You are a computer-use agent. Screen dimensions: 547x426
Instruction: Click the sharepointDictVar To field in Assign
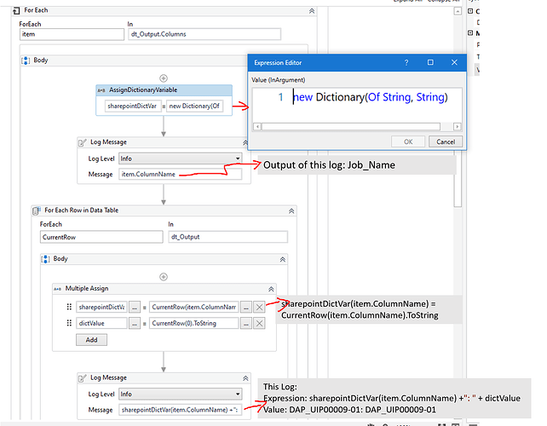coord(133,106)
